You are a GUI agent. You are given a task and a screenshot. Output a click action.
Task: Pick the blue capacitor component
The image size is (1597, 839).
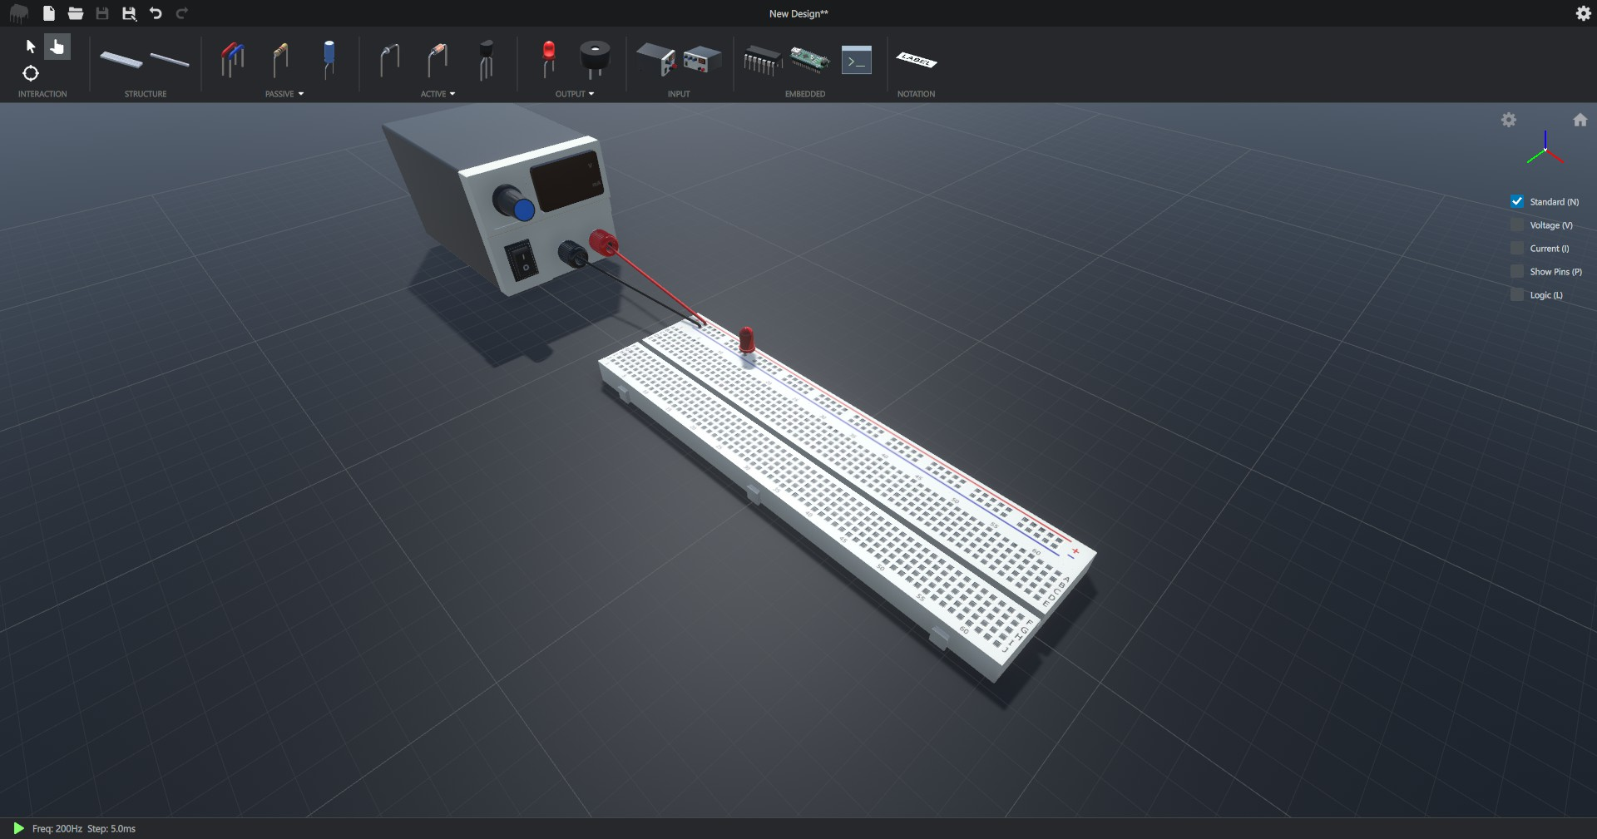(329, 58)
